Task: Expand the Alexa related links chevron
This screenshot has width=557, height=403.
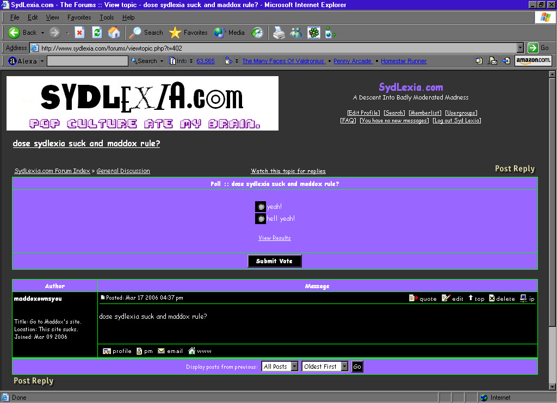Action: pyautogui.click(x=237, y=61)
